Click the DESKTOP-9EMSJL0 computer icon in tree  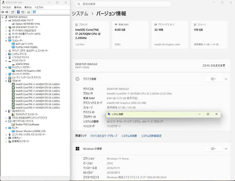click(6, 17)
